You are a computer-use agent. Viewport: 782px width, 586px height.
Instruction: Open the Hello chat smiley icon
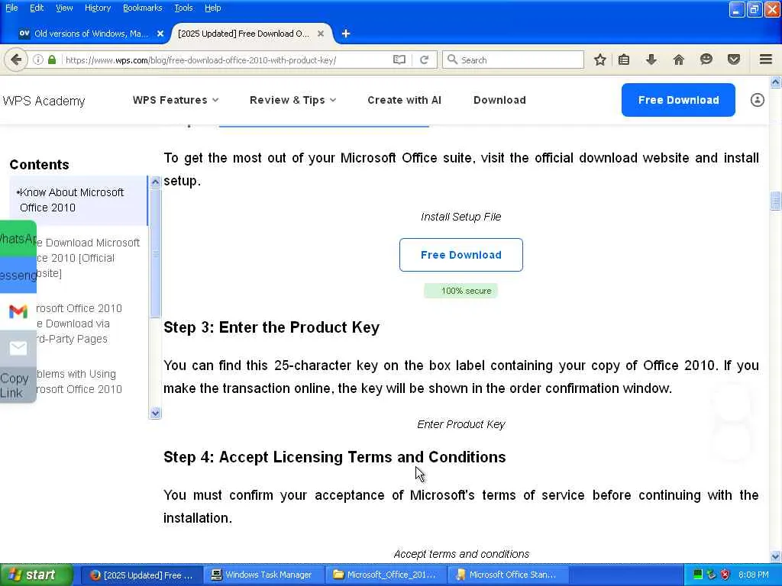(x=706, y=60)
